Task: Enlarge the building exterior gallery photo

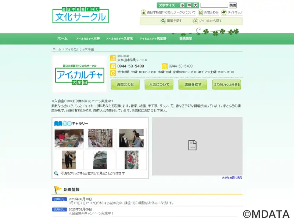Action: click(100, 160)
